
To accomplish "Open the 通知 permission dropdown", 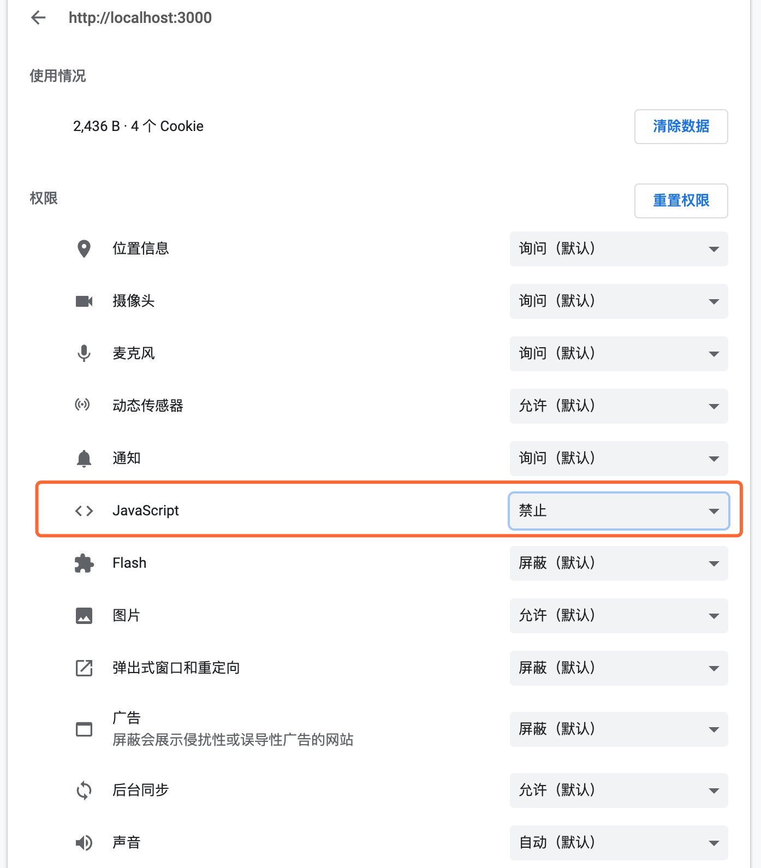I will click(x=619, y=459).
